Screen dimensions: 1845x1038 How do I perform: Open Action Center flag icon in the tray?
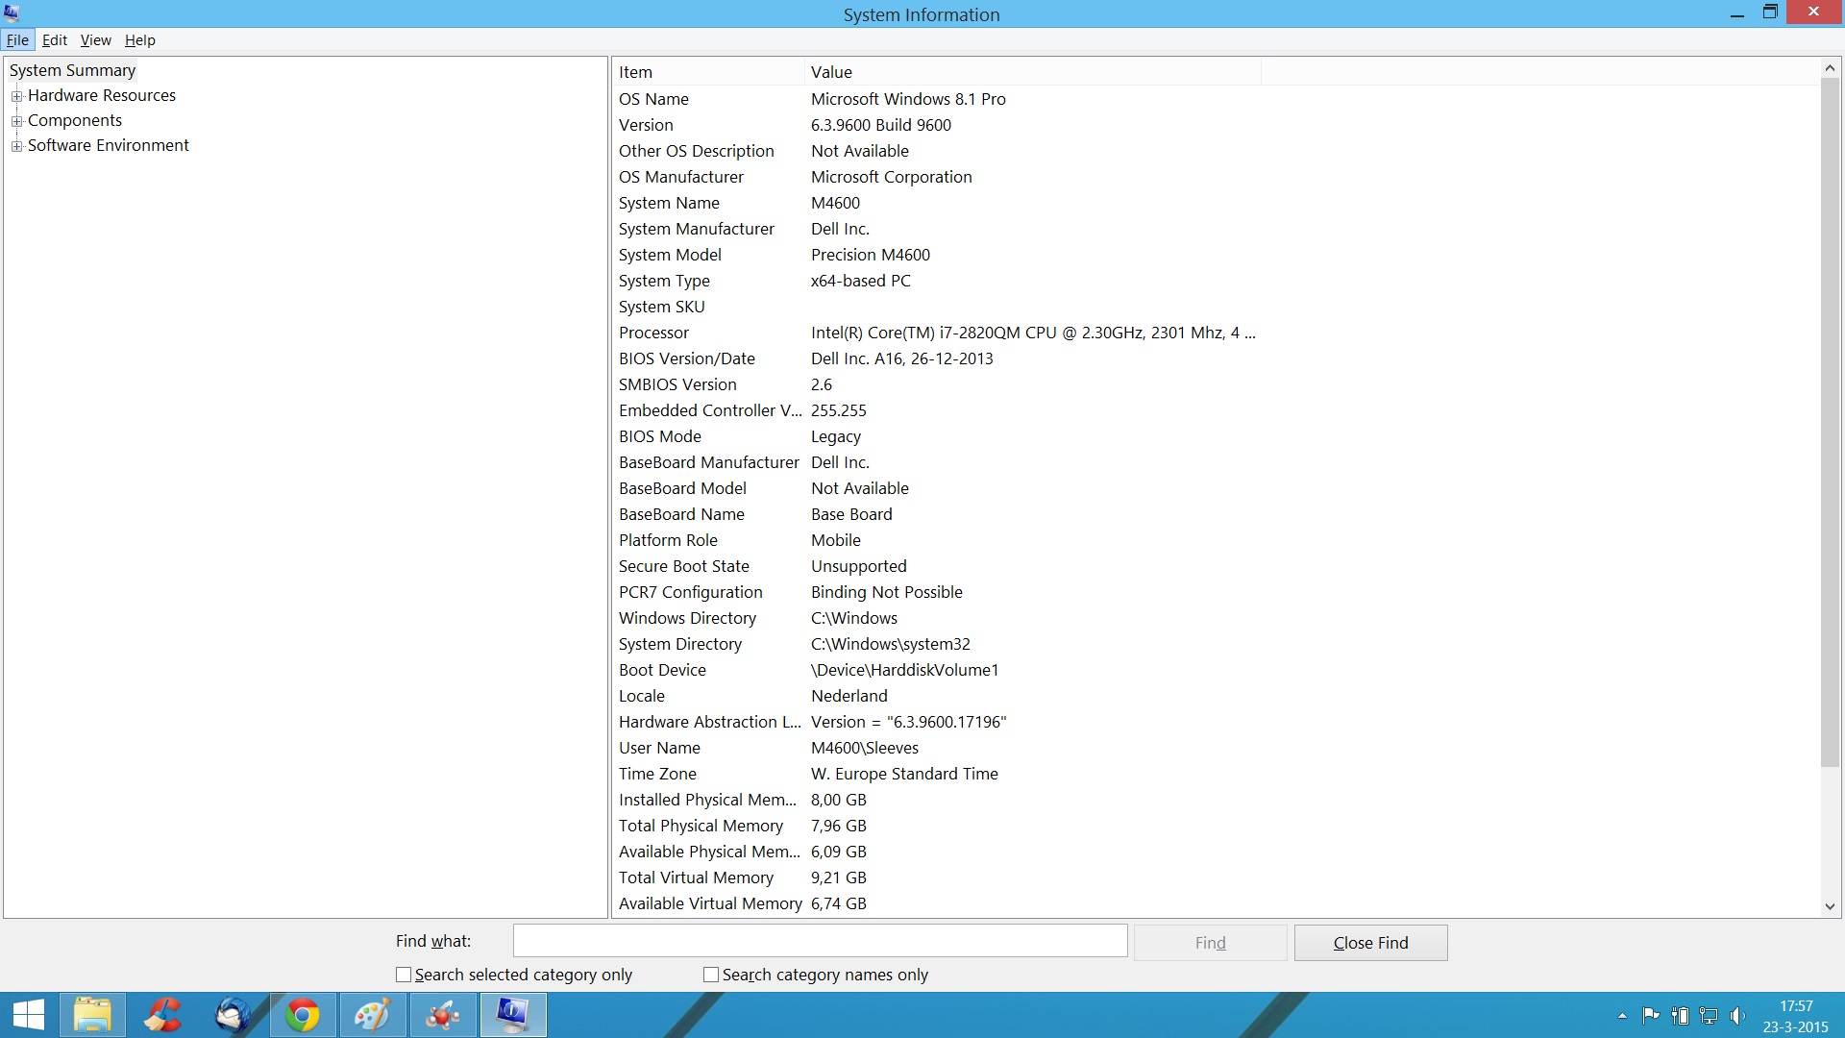click(1651, 1016)
